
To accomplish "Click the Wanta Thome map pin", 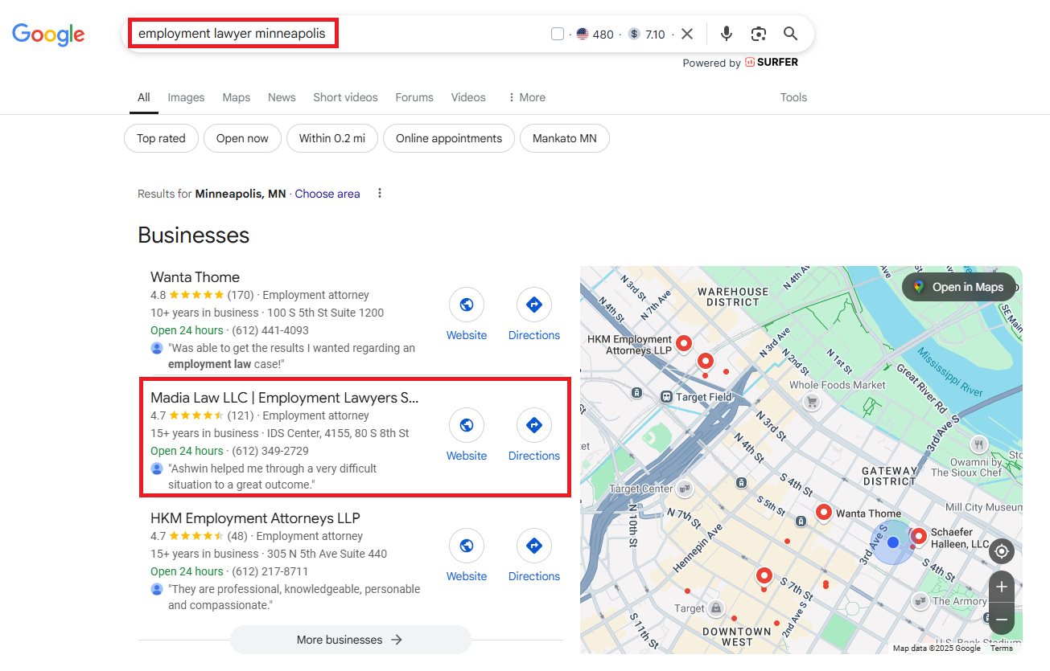I will [824, 513].
